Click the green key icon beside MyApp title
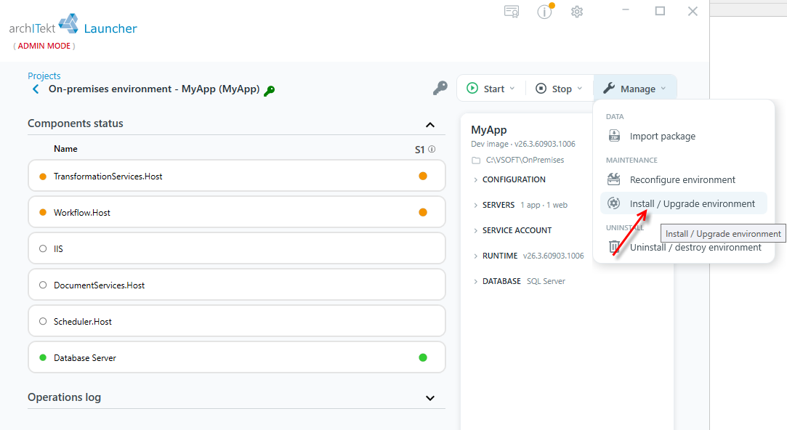787x430 pixels. tap(270, 91)
